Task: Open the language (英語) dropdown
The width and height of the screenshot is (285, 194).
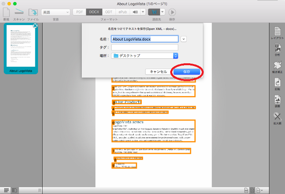Action: point(55,12)
